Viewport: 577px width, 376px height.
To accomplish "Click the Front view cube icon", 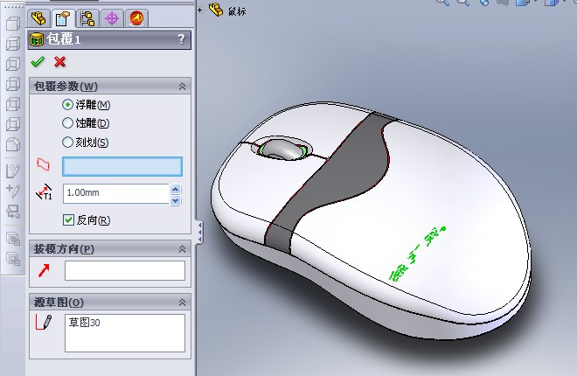I will [13, 24].
